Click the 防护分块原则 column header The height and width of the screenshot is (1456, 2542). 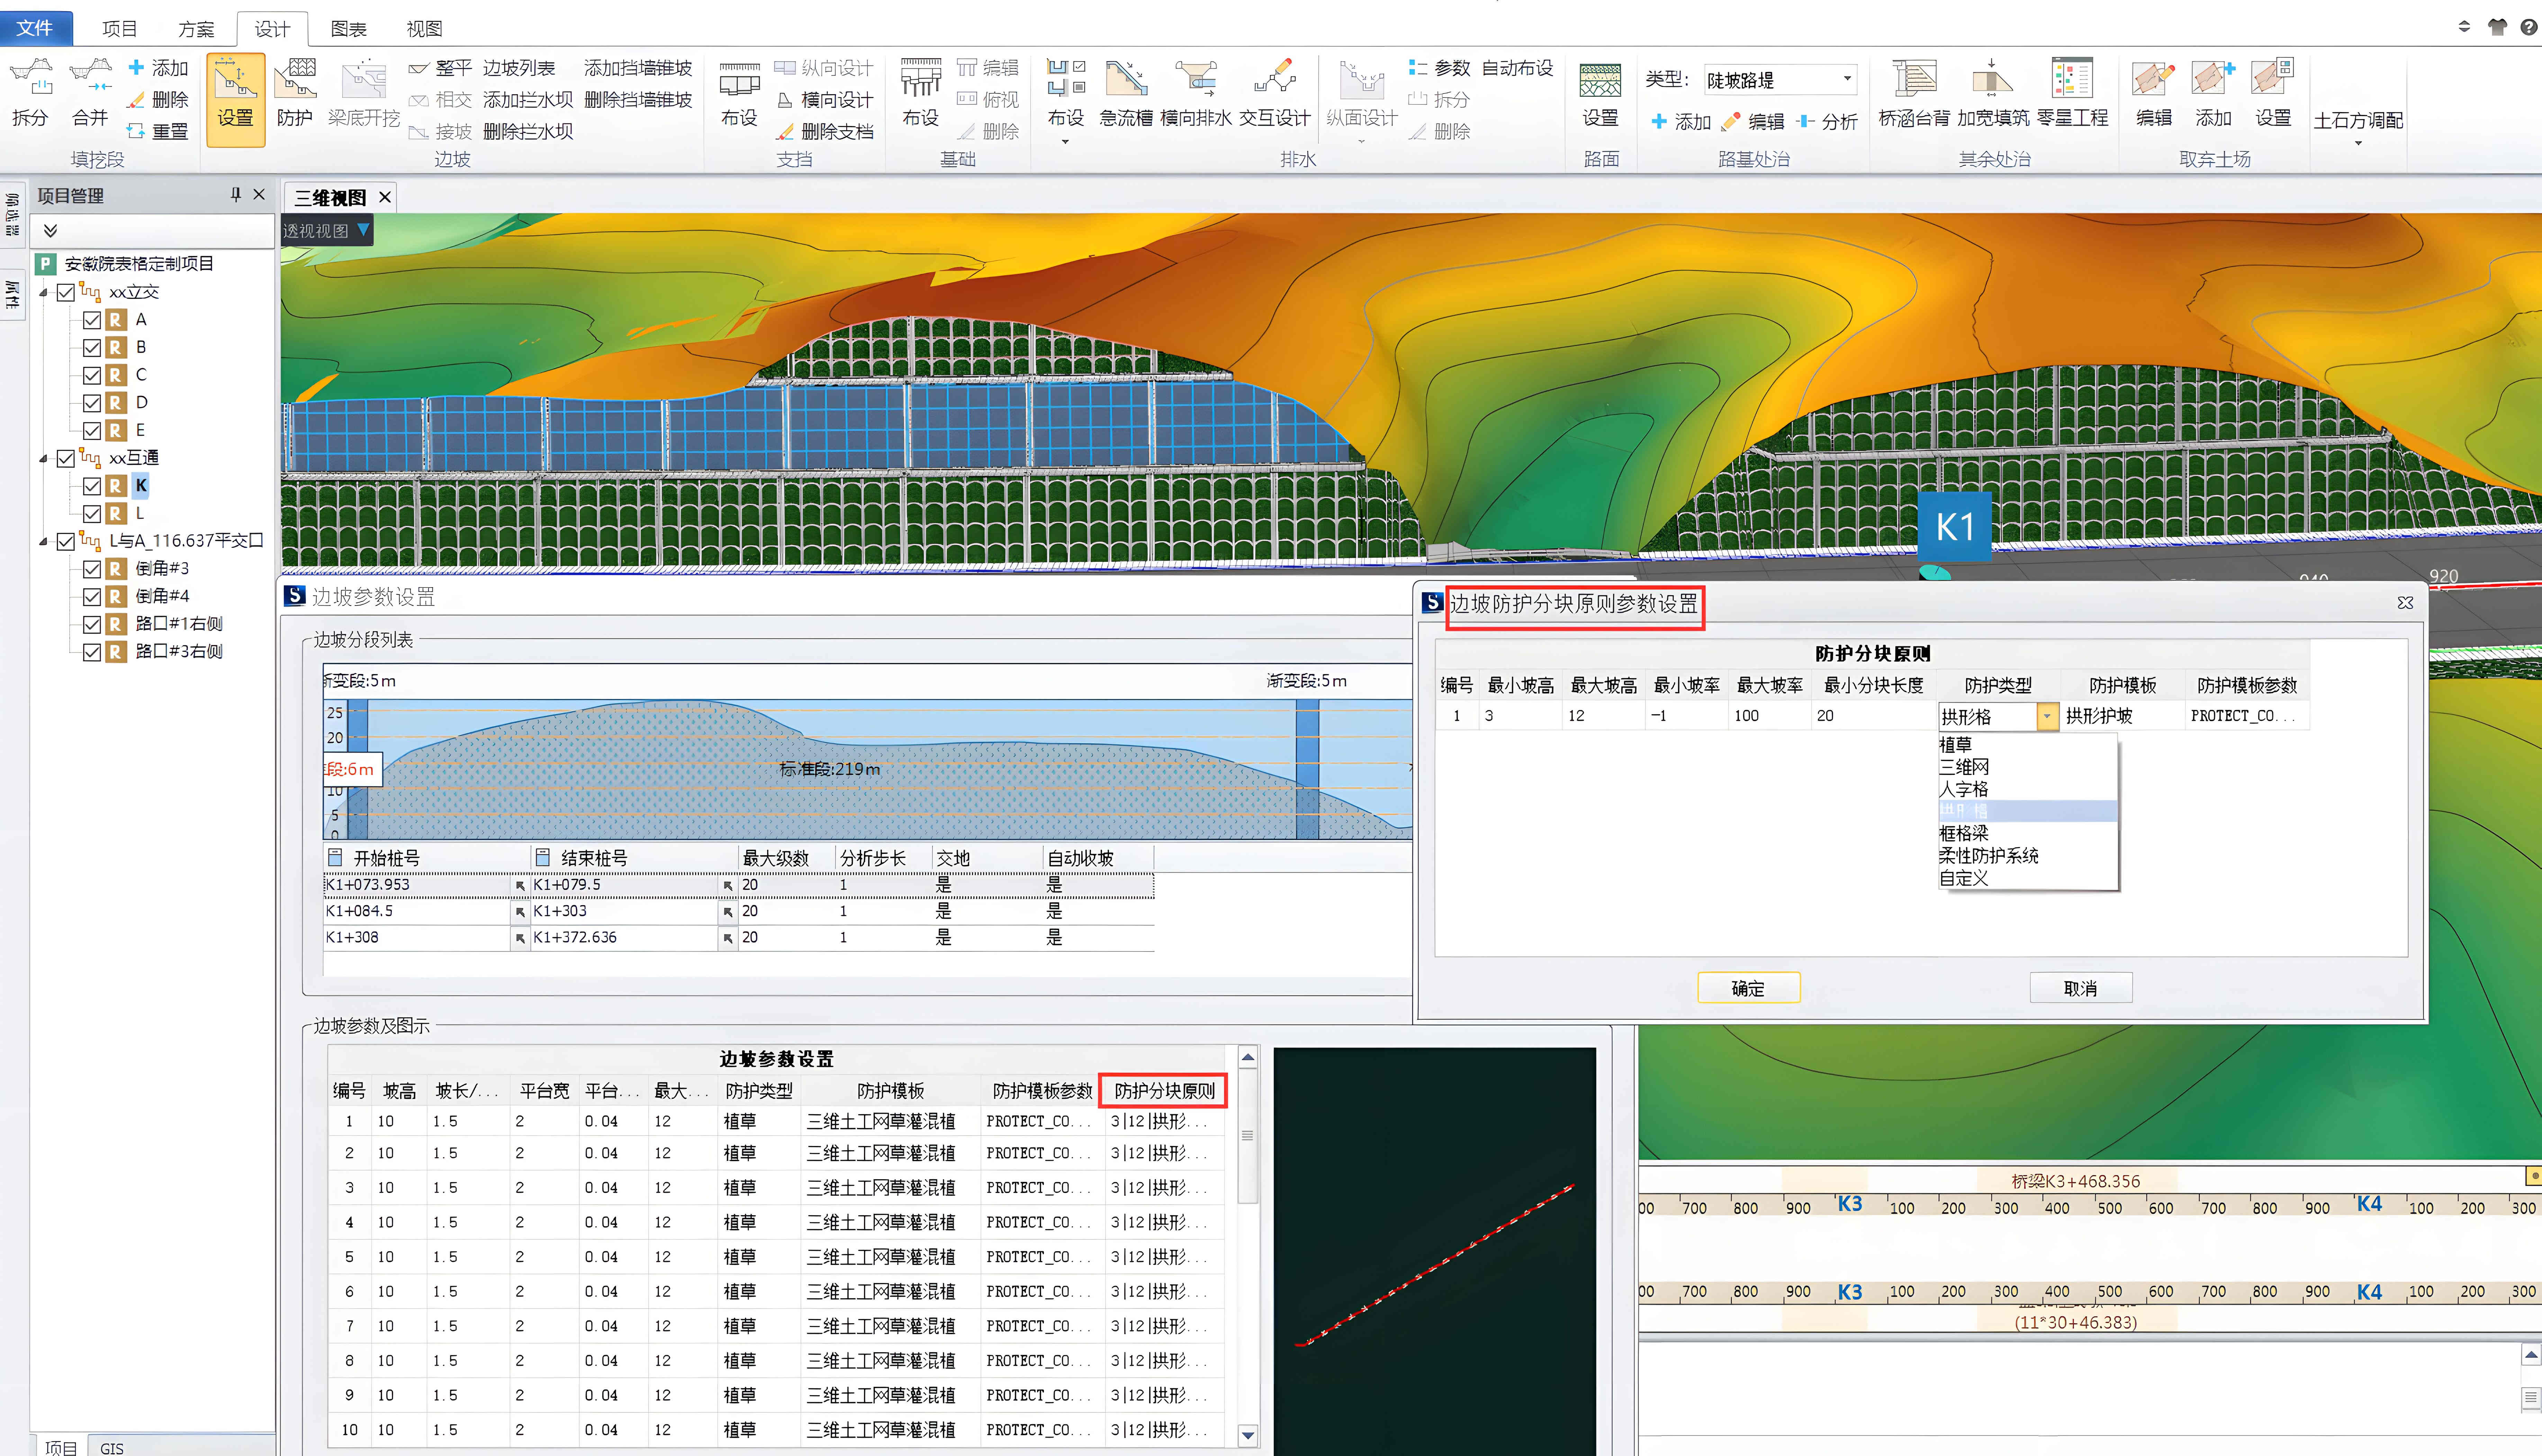tap(1163, 1091)
